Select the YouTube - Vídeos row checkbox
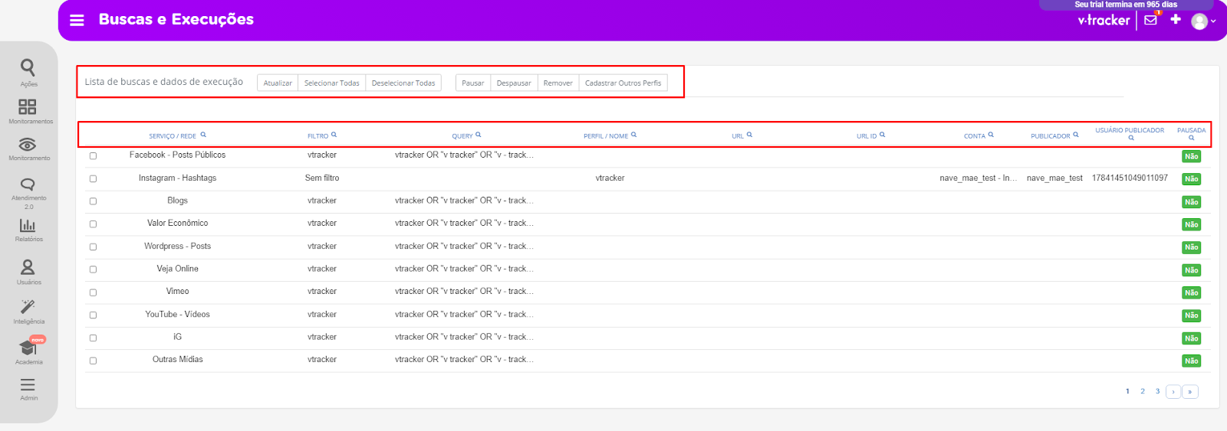Viewport: 1227px width, 431px height. tap(93, 315)
